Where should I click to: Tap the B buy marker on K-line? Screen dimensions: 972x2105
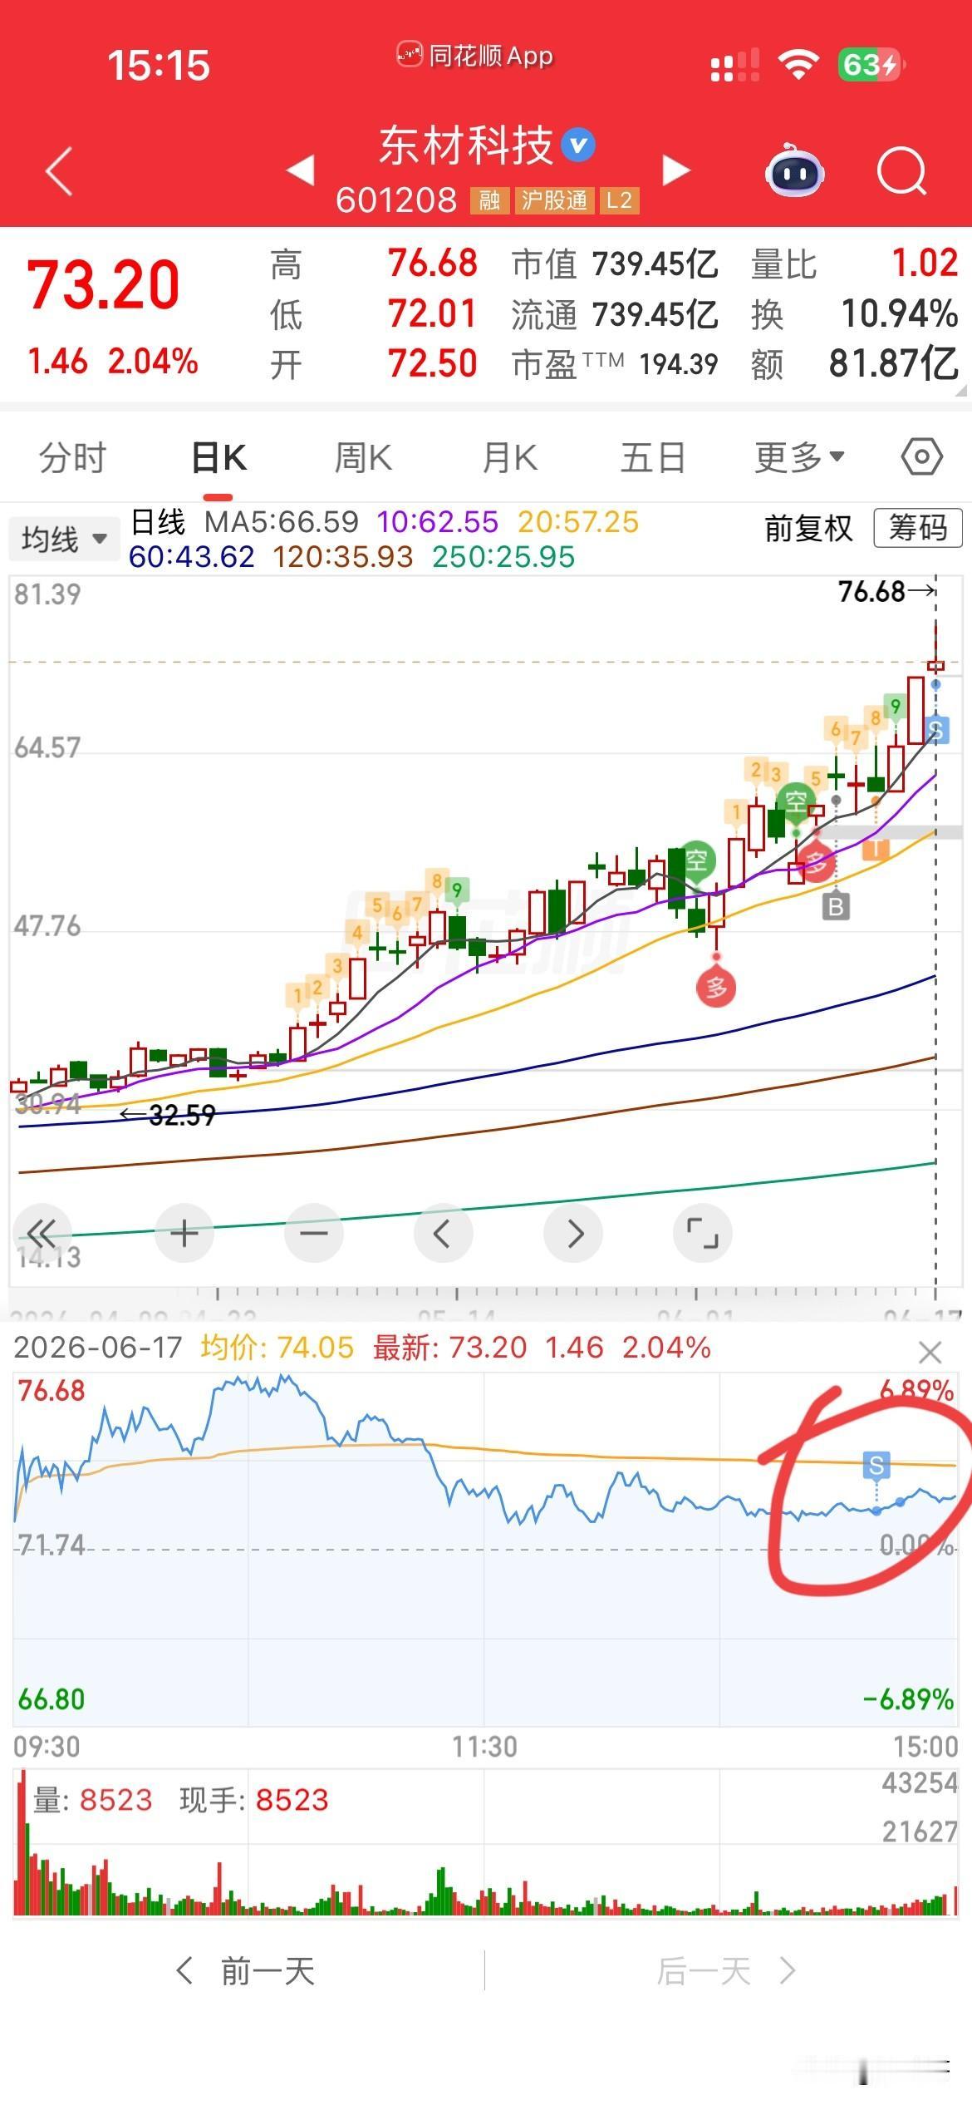click(x=836, y=906)
